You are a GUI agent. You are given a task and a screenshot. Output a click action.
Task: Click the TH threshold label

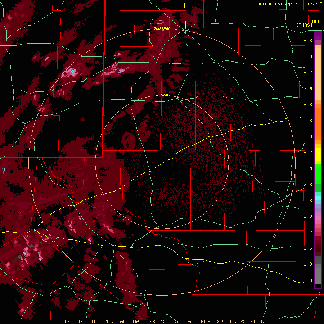[x=309, y=280]
